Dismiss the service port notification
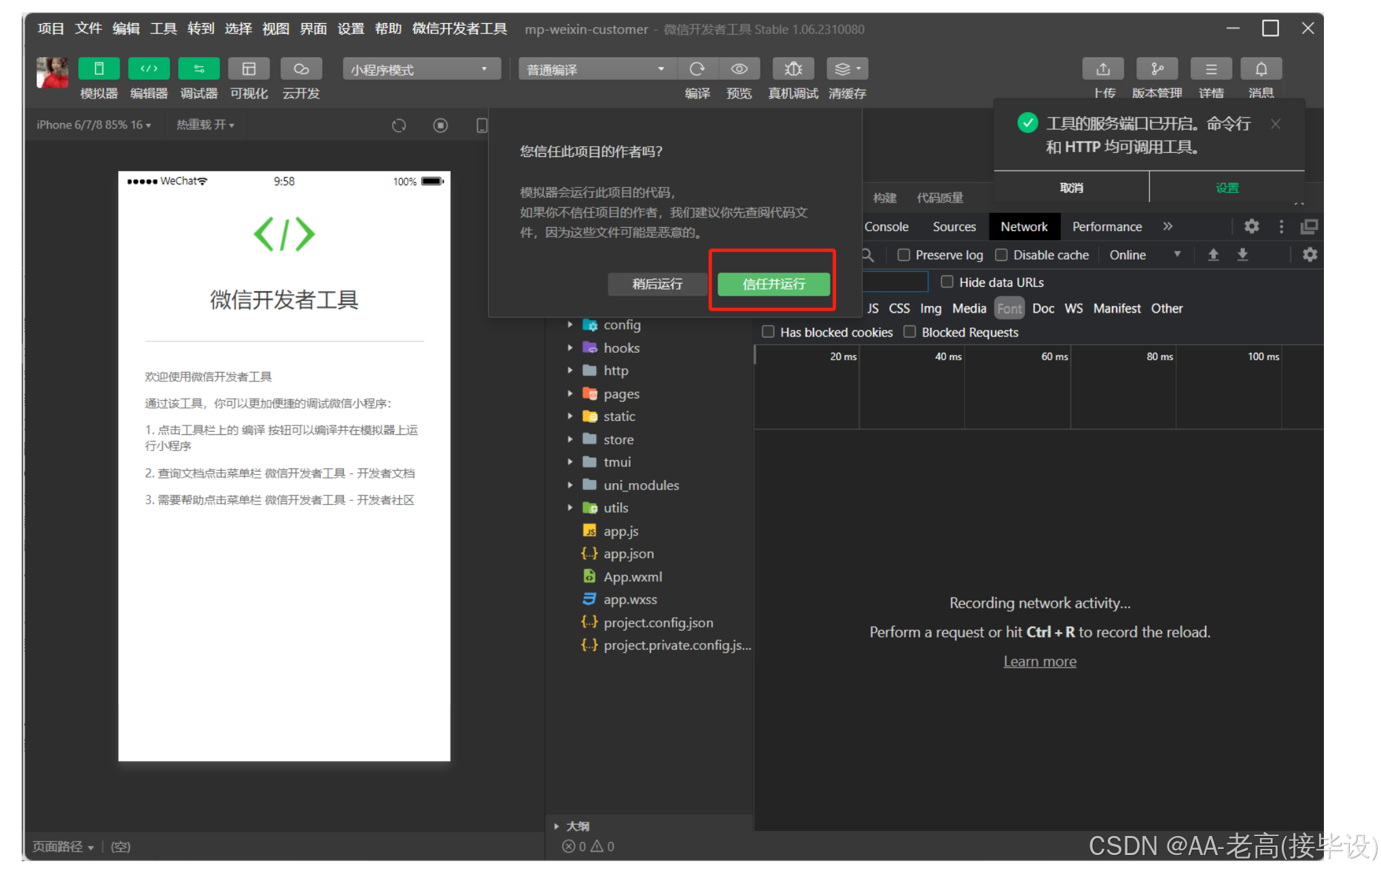The height and width of the screenshot is (870, 1381). 1276,124
